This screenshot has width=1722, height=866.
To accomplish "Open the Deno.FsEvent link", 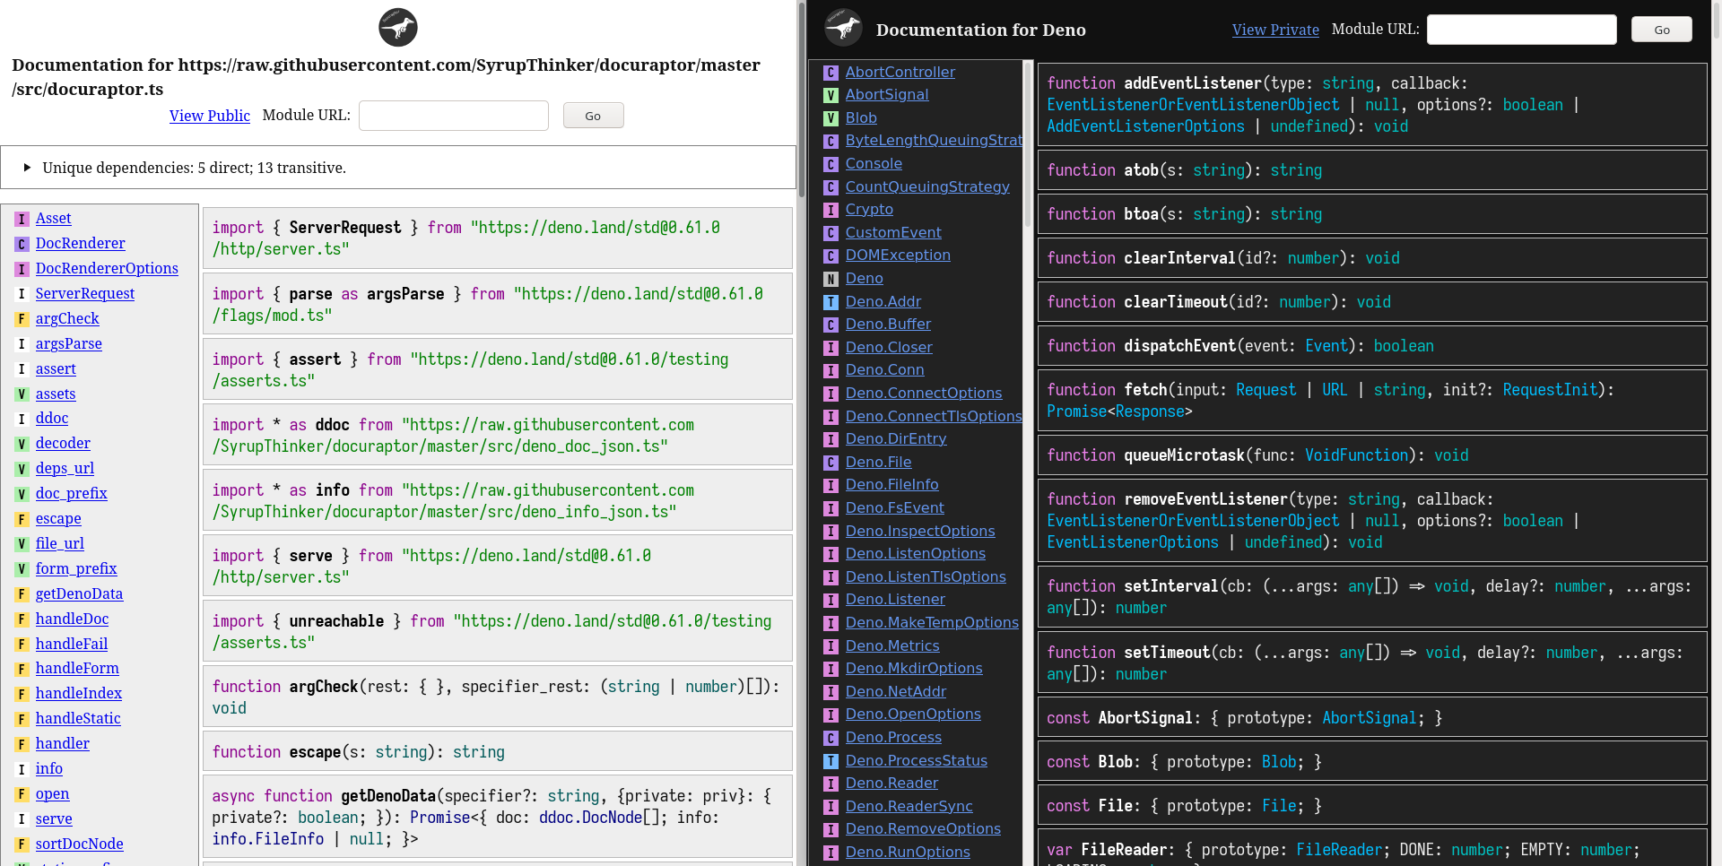I will [895, 507].
